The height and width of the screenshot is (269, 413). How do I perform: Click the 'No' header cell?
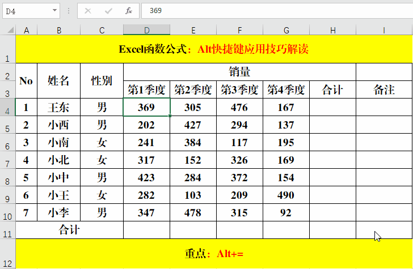(26, 81)
